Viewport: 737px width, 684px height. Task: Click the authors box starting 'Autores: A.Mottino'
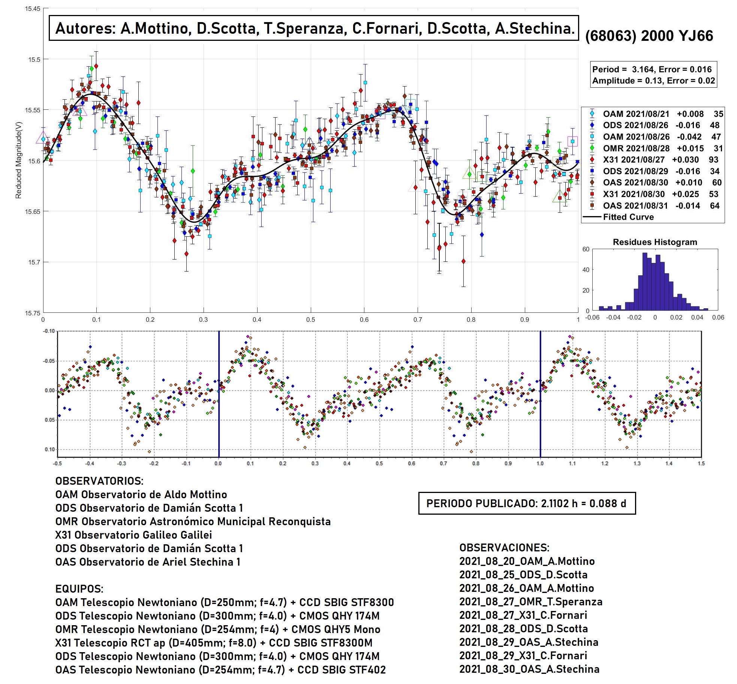[314, 28]
